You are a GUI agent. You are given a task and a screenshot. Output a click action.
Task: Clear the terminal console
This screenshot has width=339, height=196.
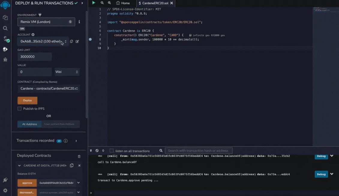[x=97, y=151]
